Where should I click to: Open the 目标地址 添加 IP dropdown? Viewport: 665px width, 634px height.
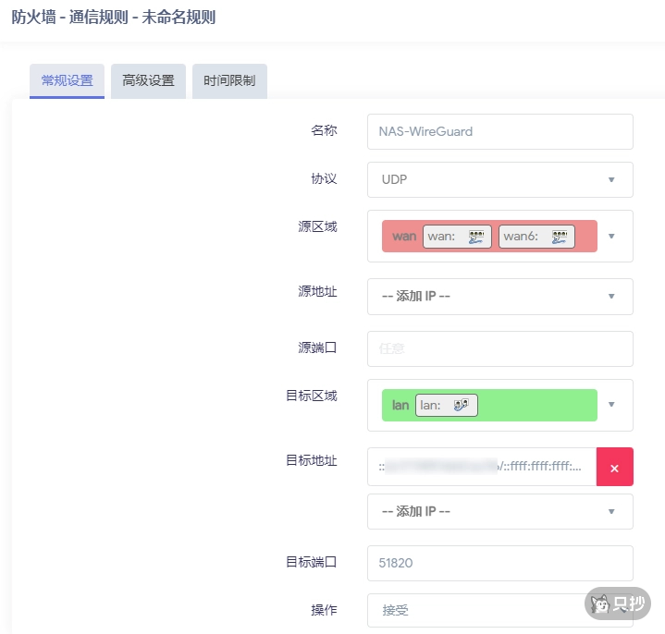tap(500, 511)
